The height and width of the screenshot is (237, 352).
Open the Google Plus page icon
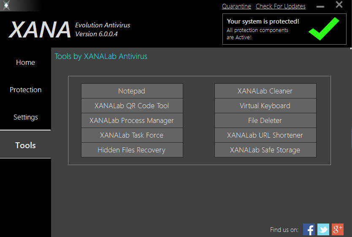tap(338, 229)
